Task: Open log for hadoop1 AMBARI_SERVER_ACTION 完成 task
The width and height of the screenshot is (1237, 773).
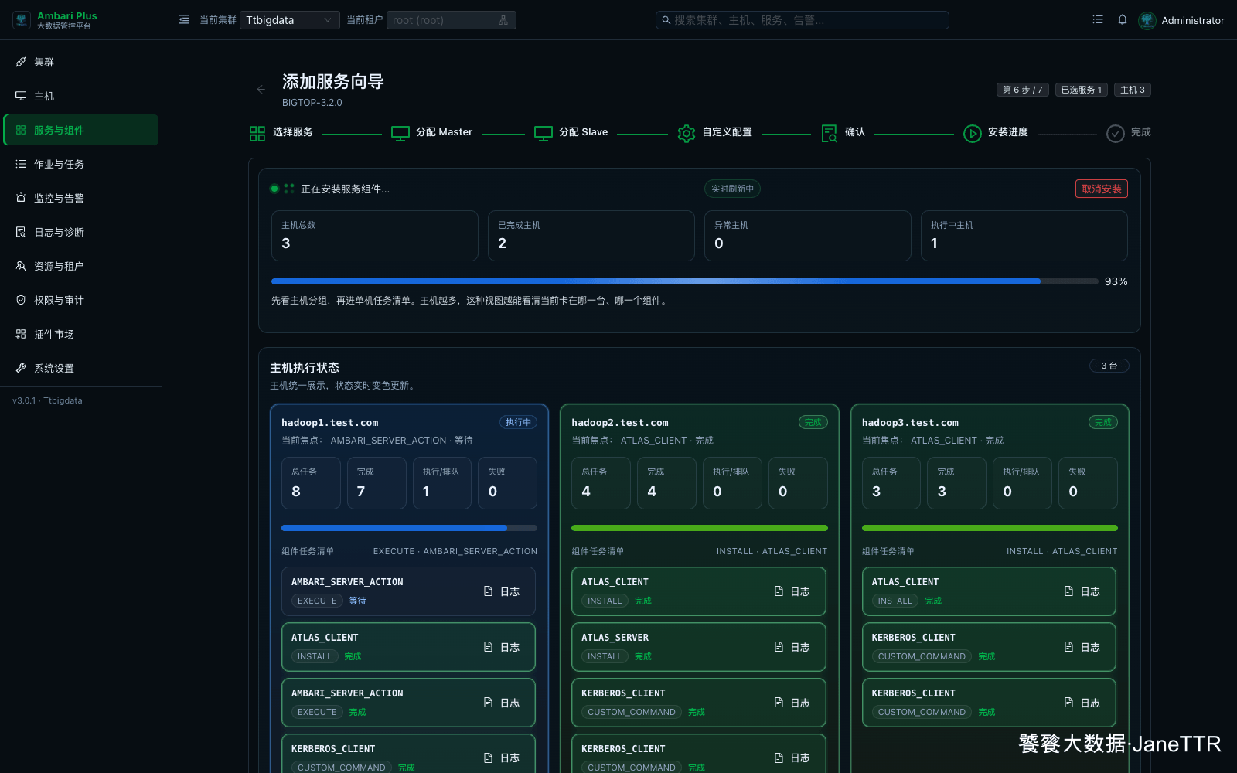Action: (x=502, y=703)
